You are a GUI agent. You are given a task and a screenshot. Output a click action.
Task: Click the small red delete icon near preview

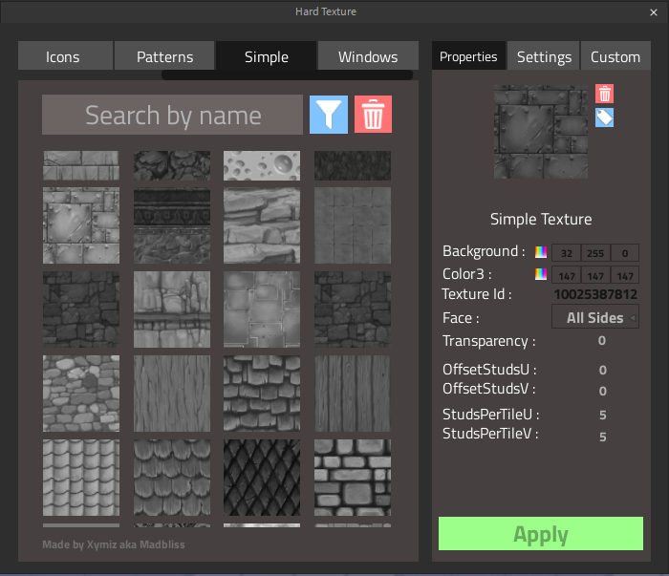pyautogui.click(x=604, y=94)
